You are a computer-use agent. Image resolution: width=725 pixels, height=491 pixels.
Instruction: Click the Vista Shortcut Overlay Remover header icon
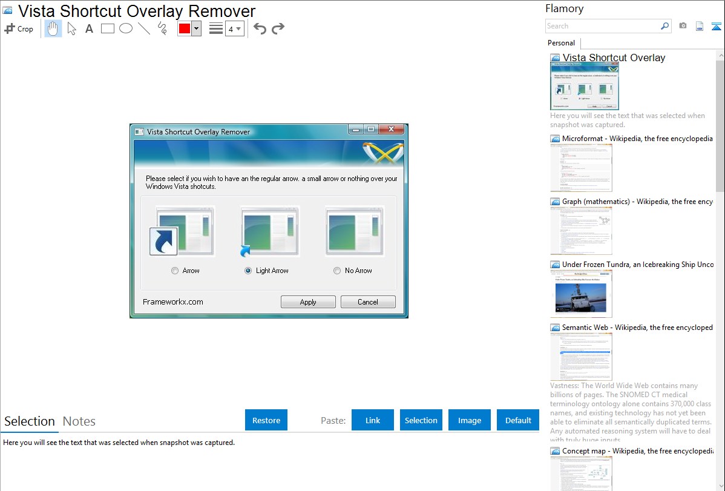pos(7,10)
